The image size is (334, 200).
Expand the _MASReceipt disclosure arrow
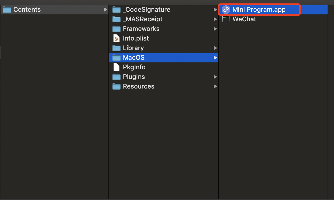pyautogui.click(x=215, y=19)
